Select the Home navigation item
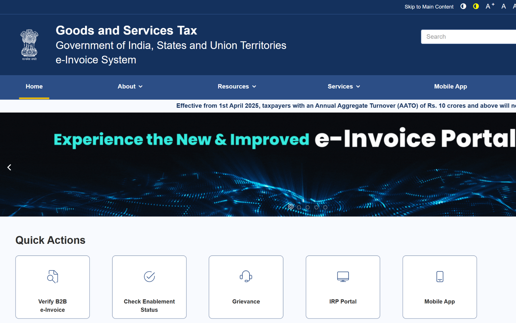The image size is (516, 323). tap(34, 86)
